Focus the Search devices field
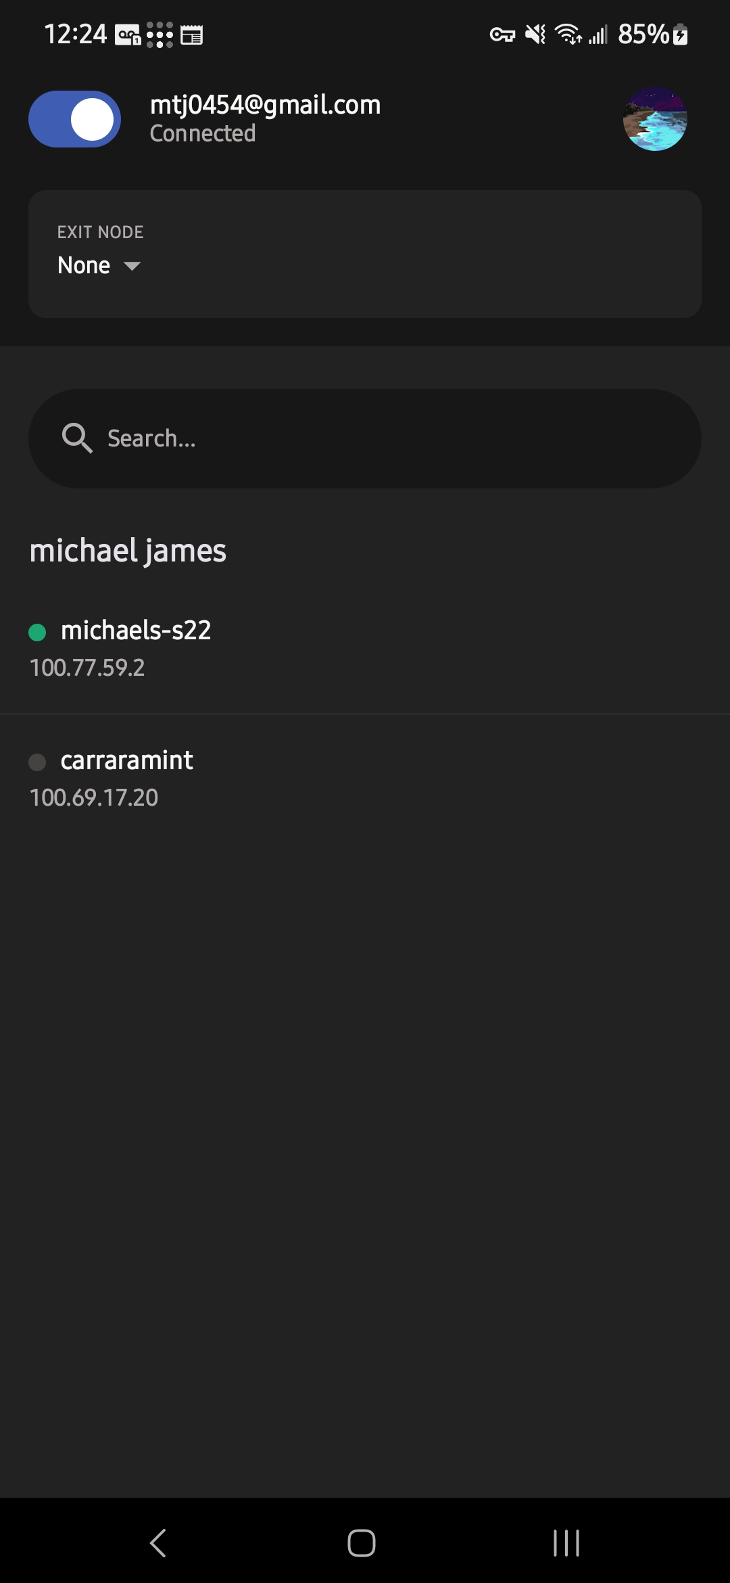Viewport: 730px width, 1583px height. [379, 438]
